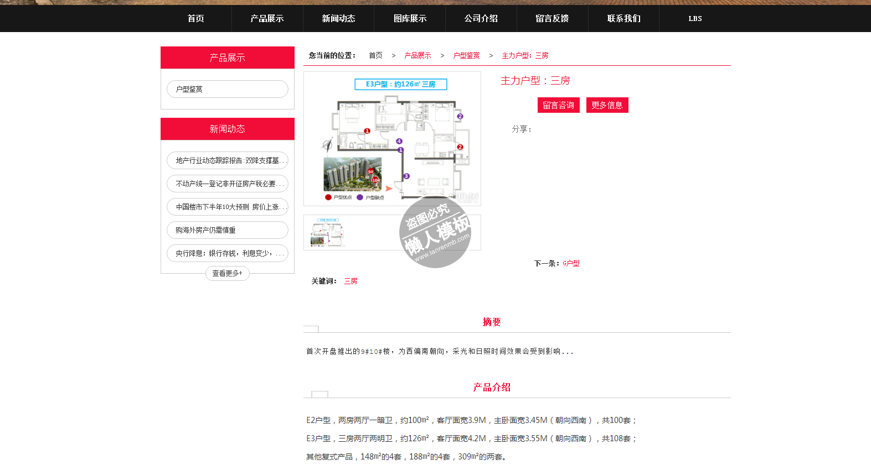Click the 更多信息 button
This screenshot has width=871, height=465.
607,105
